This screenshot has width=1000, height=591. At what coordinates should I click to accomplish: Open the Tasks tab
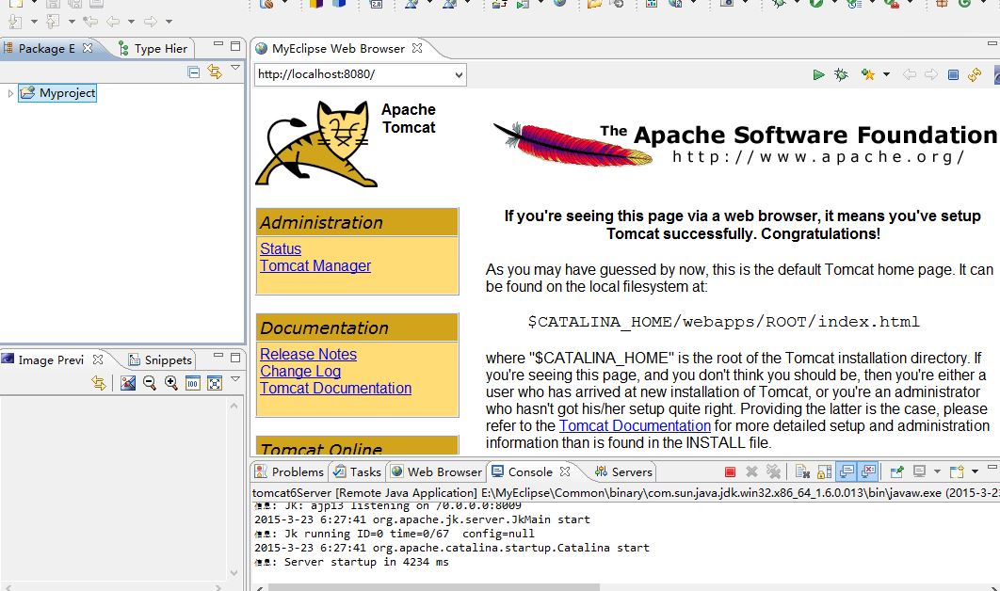pos(357,471)
